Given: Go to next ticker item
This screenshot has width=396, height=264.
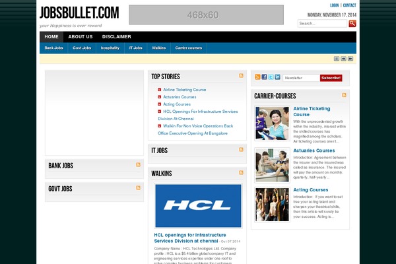Looking at the screenshot, I should tap(350, 59).
